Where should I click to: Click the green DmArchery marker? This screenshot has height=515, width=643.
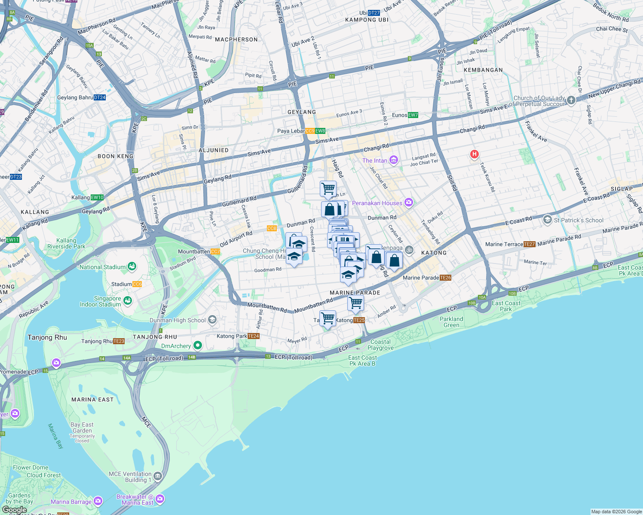[x=197, y=345]
